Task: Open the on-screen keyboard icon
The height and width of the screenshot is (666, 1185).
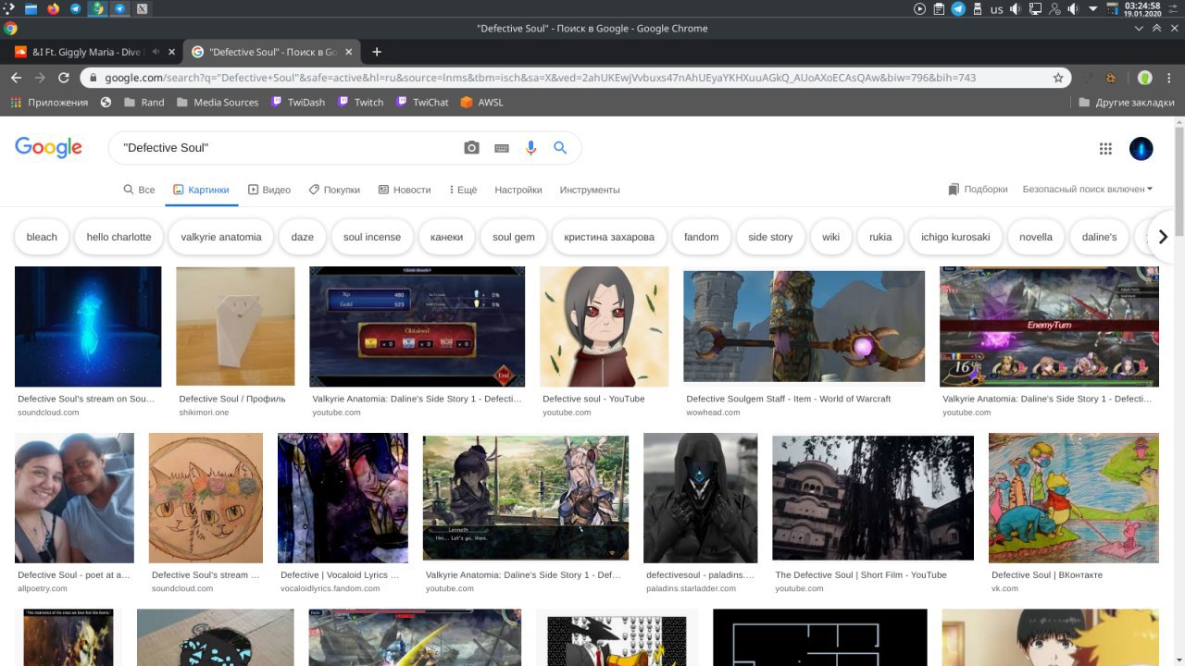Action: tap(502, 148)
